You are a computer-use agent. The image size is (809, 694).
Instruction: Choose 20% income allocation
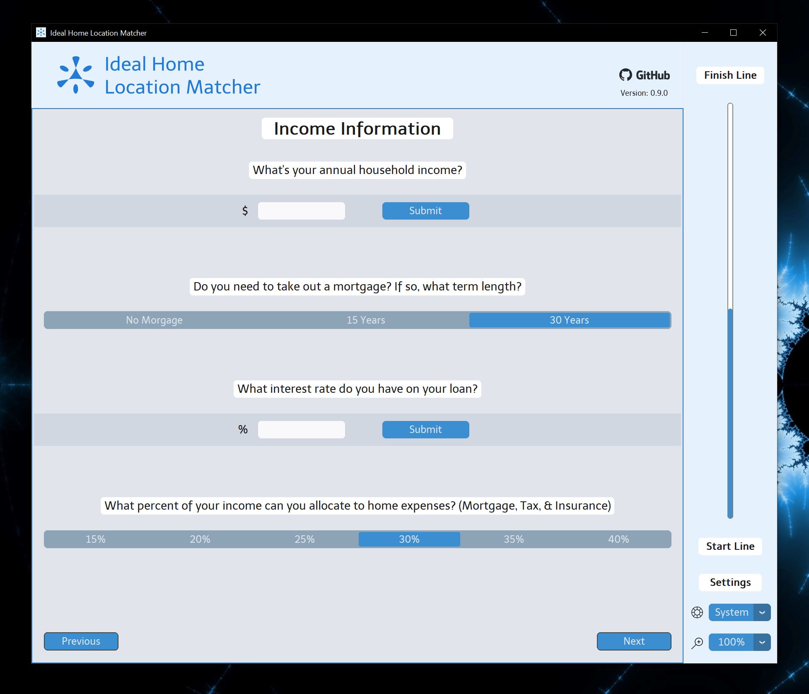click(200, 539)
